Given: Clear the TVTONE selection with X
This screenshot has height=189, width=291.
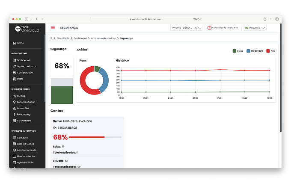Looking at the screenshot, I should [x=196, y=28].
